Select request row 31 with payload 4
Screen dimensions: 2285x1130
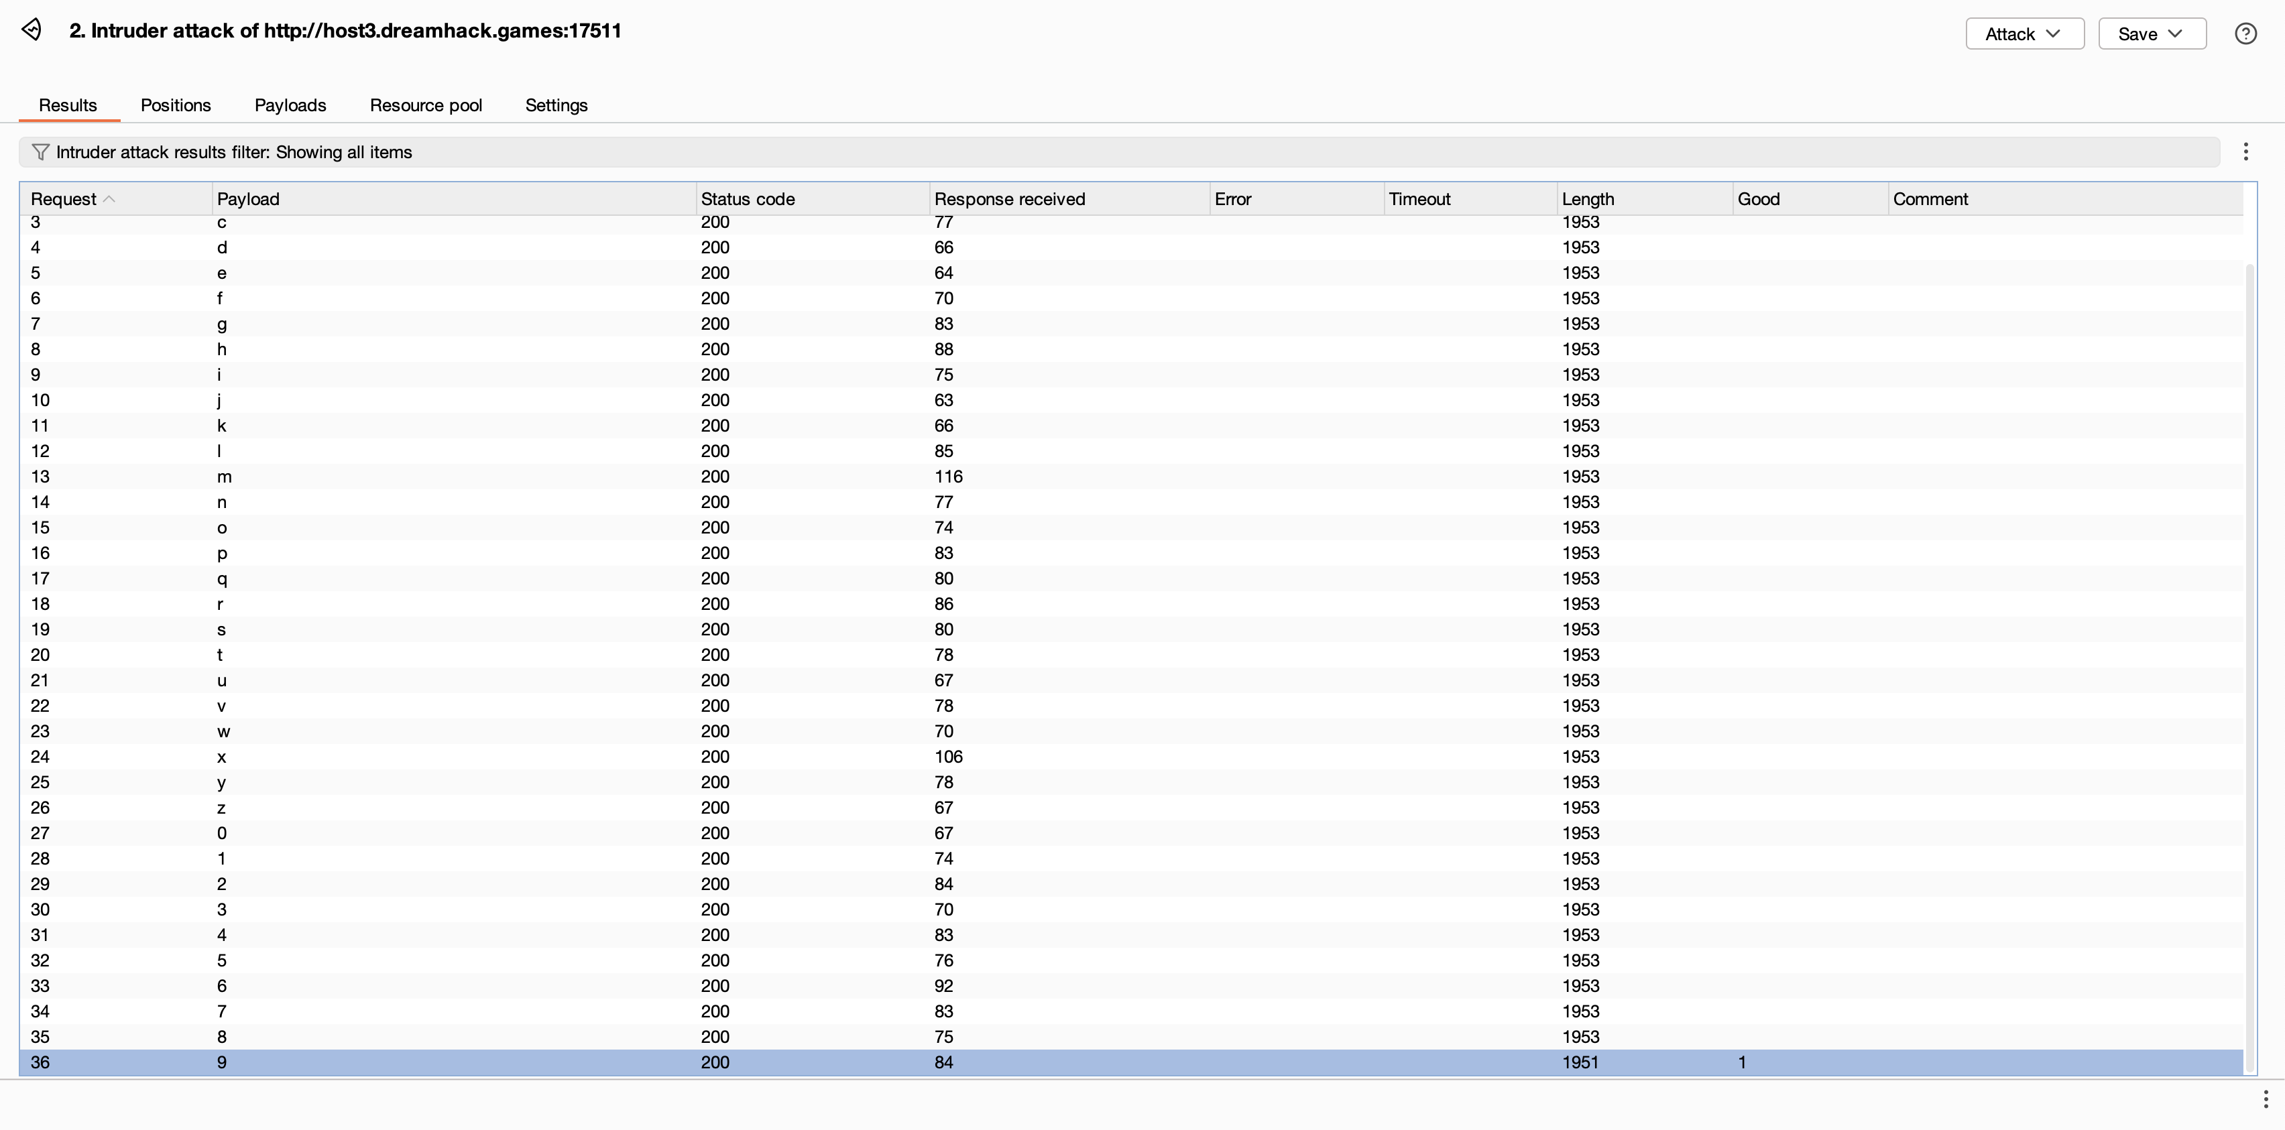1132,935
